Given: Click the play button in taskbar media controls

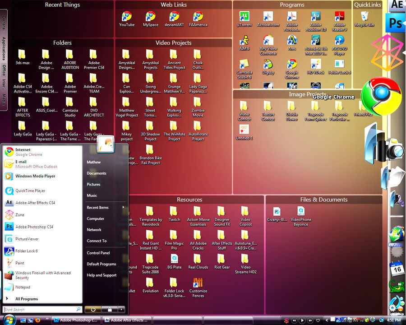Looking at the screenshot, I should pyautogui.click(x=302, y=320).
